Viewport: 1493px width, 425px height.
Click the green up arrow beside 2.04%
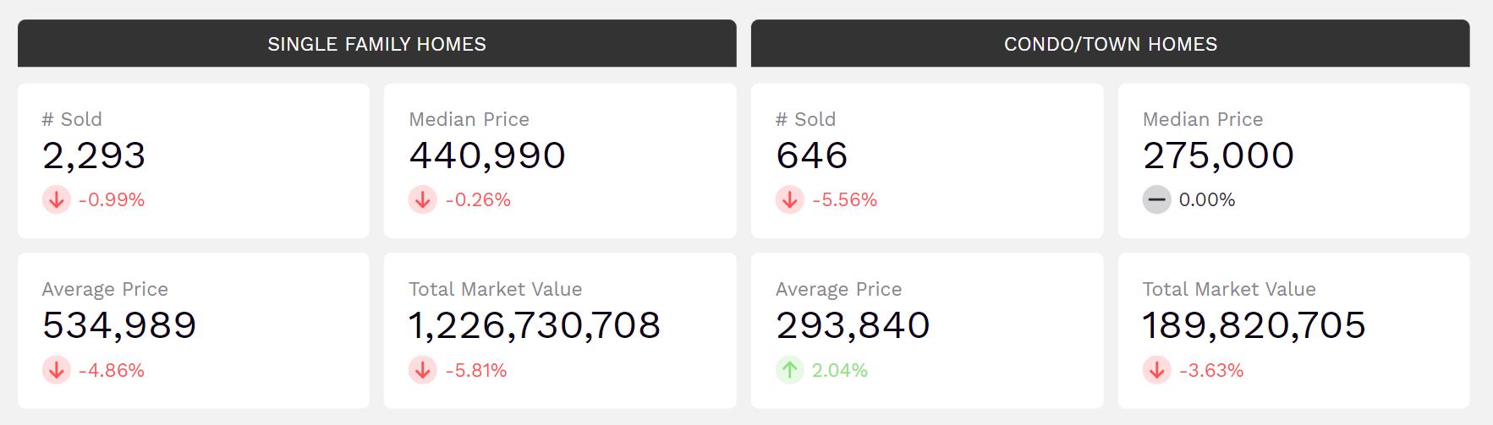coord(790,370)
